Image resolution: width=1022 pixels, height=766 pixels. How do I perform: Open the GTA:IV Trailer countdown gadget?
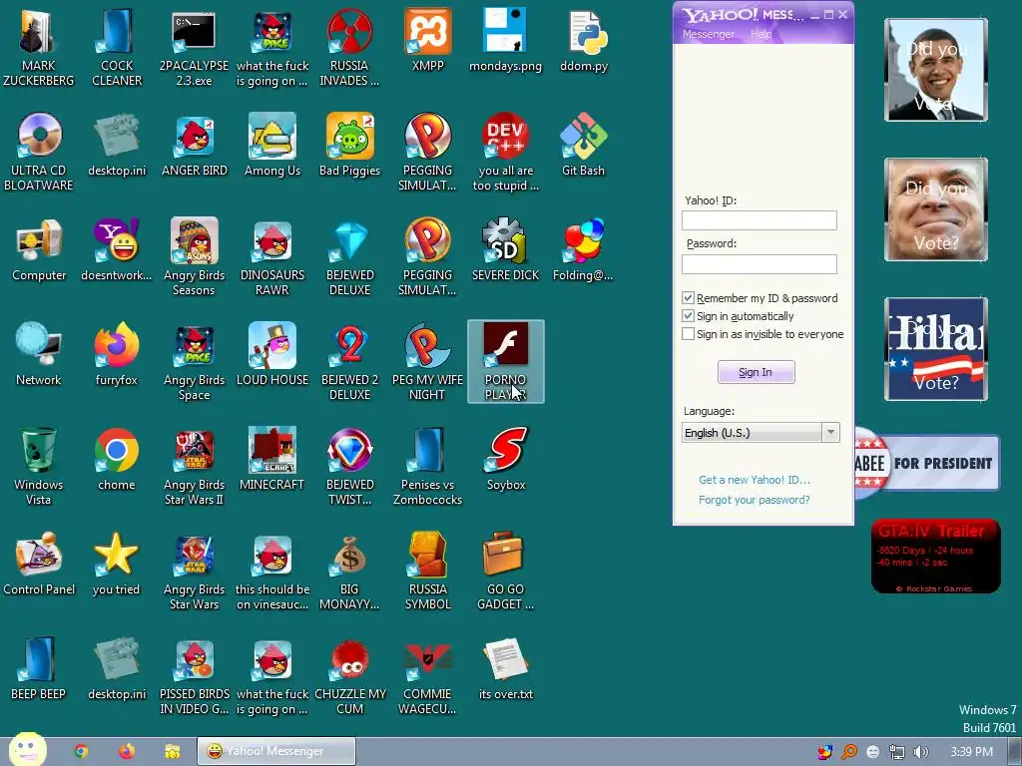point(936,557)
